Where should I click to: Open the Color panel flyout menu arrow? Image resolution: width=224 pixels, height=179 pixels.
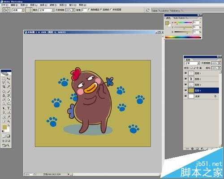(x=201, y=18)
